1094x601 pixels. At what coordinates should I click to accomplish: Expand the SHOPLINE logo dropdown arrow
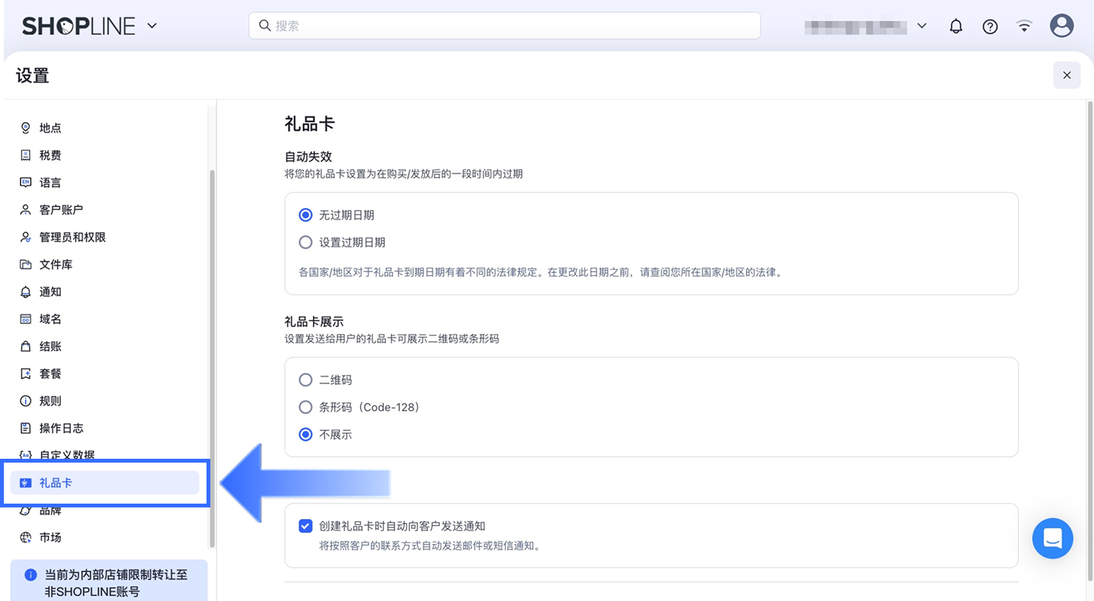[152, 26]
